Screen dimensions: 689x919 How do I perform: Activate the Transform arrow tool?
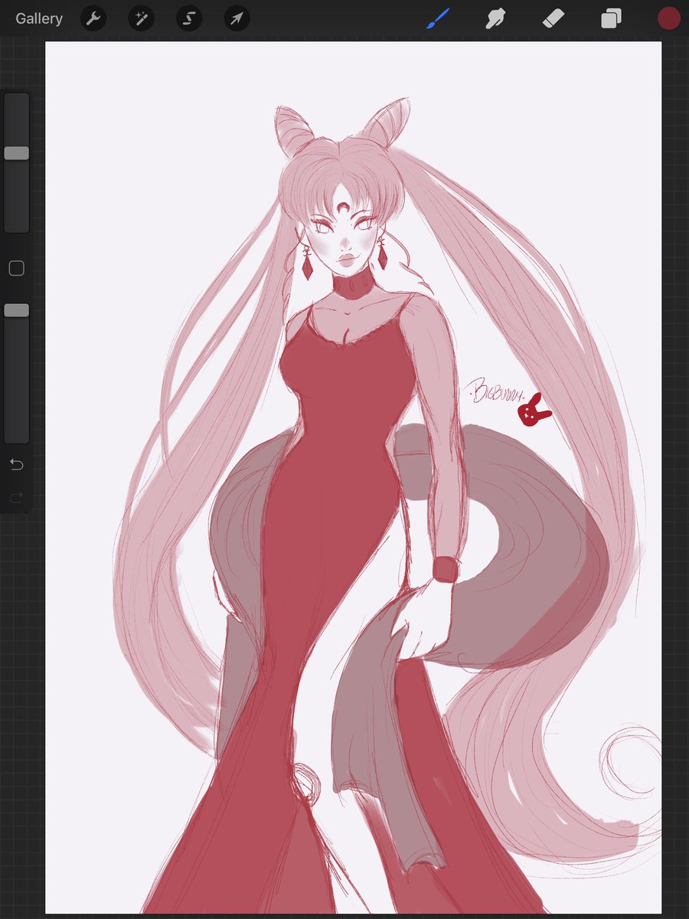point(237,18)
